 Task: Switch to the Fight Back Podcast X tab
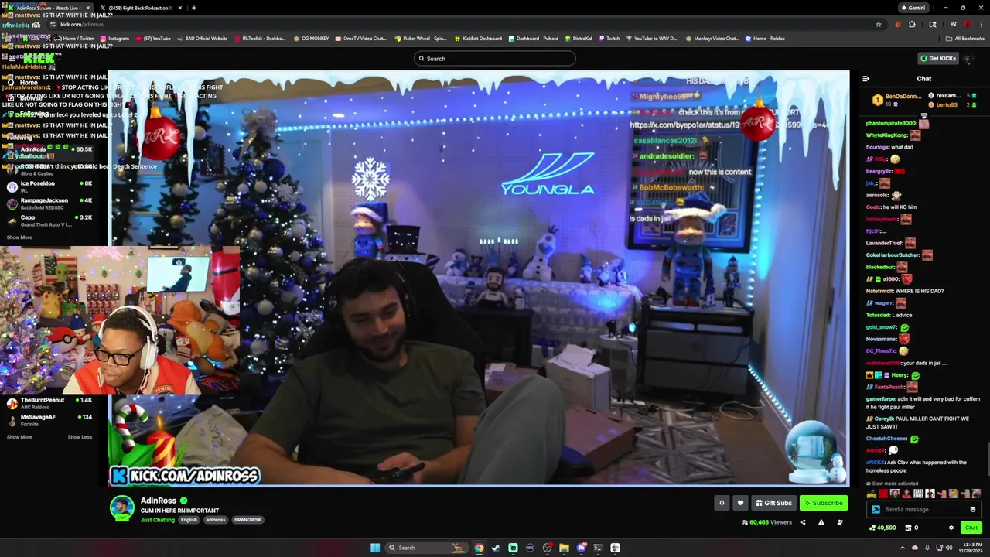tap(139, 8)
